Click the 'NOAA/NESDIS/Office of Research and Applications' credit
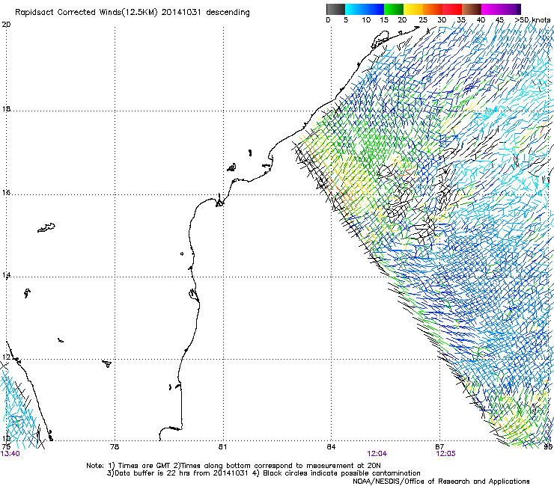The height and width of the screenshot is (486, 554). point(441,482)
